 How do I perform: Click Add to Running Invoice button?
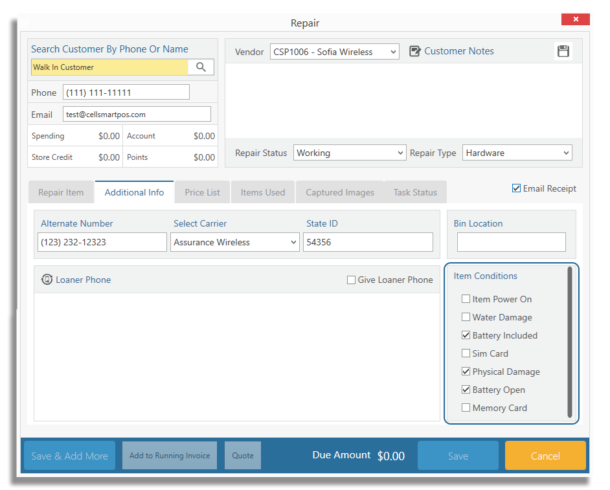tap(170, 456)
